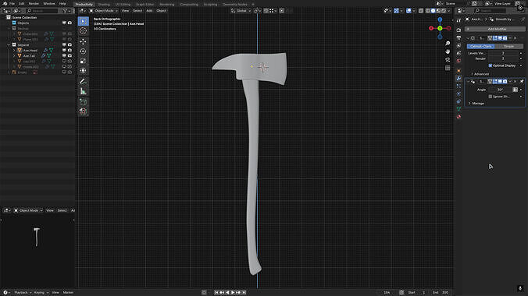Select the Annotate tool

83,82
